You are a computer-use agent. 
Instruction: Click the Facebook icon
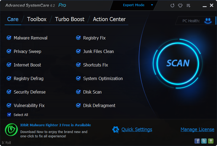[x=197, y=141]
